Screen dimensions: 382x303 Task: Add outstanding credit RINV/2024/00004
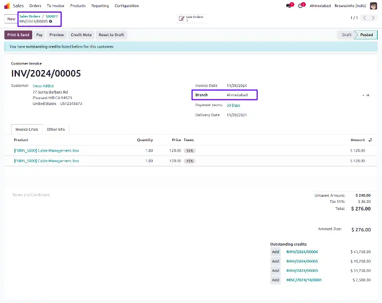[276, 252]
